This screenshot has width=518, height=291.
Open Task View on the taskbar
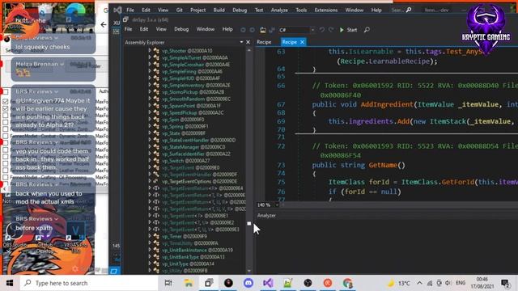(168, 283)
